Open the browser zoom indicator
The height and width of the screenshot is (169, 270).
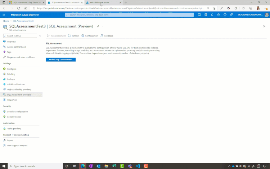(208, 8)
